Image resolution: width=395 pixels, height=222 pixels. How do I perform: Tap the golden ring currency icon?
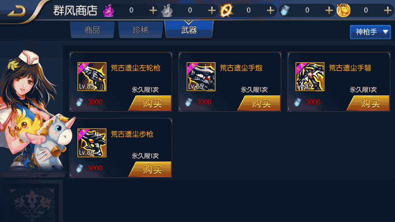point(226,11)
